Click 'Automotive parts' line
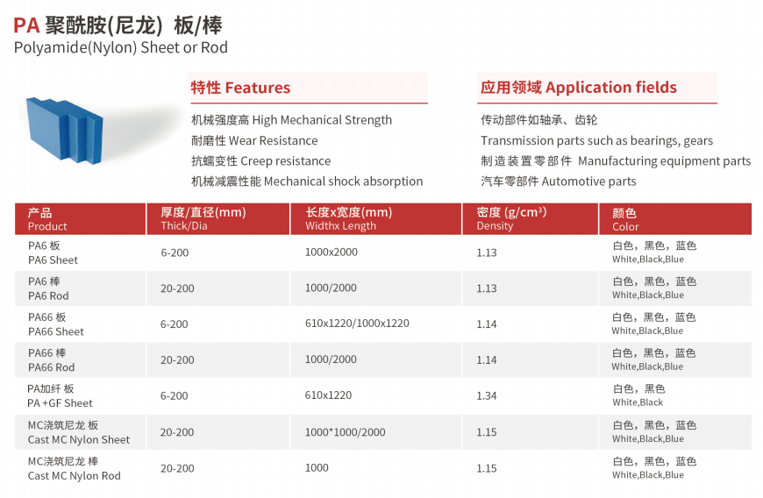Screen dimensions: 763x498 coord(559,181)
